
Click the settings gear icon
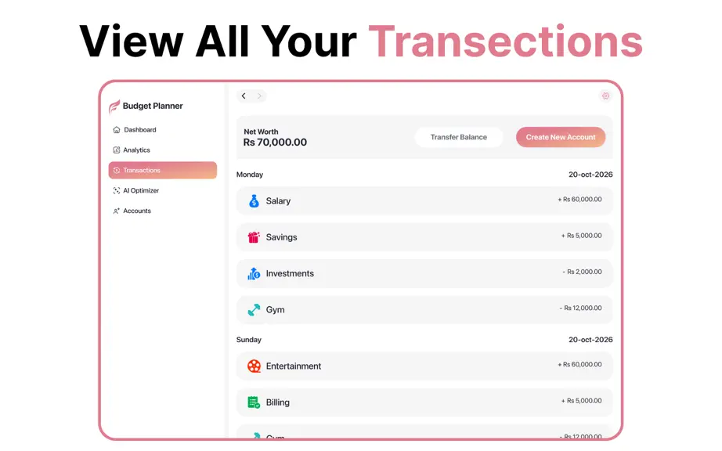(605, 96)
